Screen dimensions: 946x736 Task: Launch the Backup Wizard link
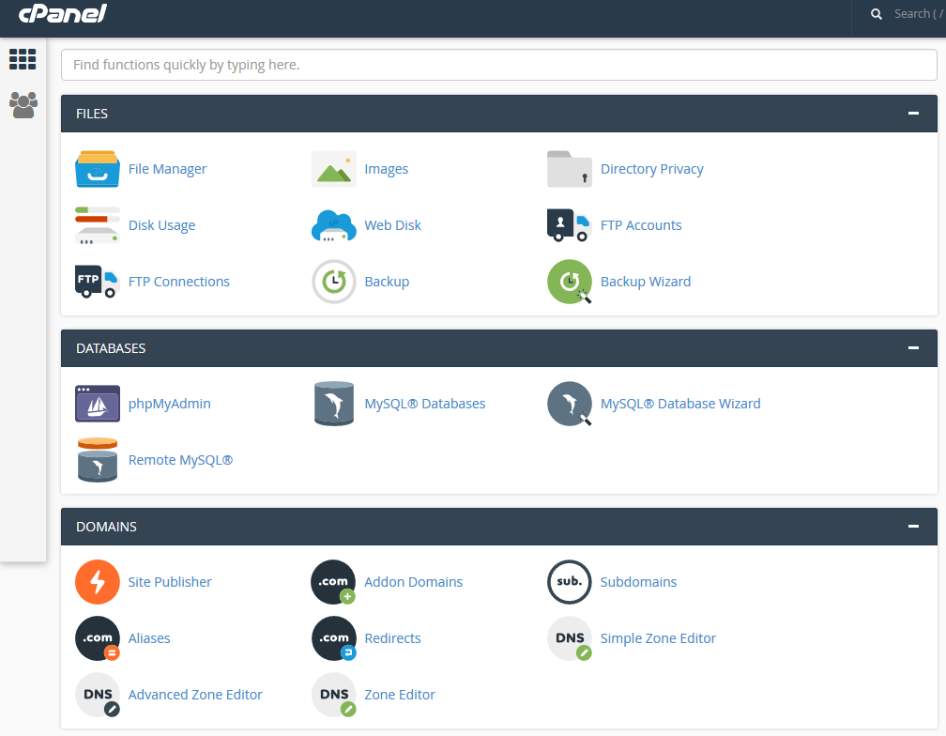[646, 282]
